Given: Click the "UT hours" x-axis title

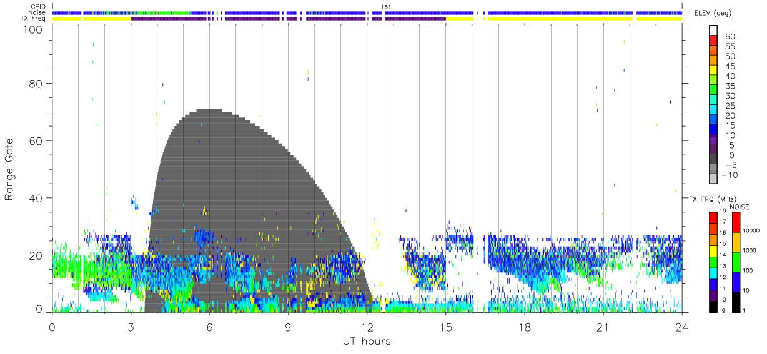Looking at the screenshot, I should tap(367, 342).
